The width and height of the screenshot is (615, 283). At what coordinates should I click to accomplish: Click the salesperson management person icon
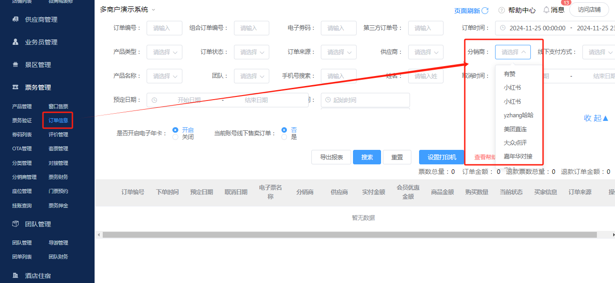(15, 42)
